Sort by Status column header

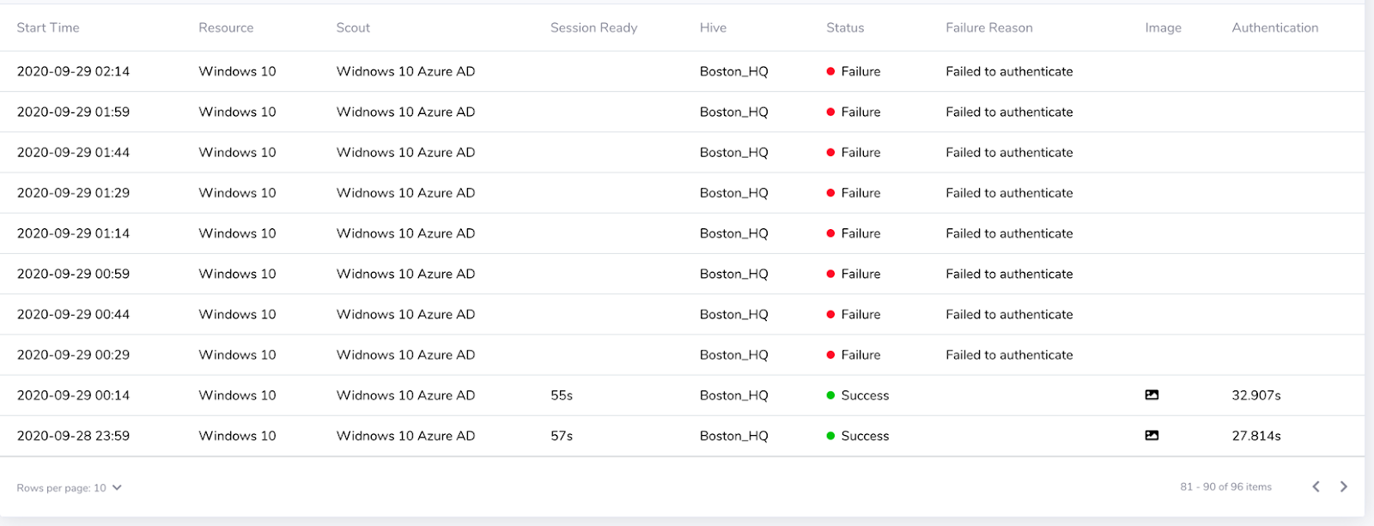pos(845,27)
